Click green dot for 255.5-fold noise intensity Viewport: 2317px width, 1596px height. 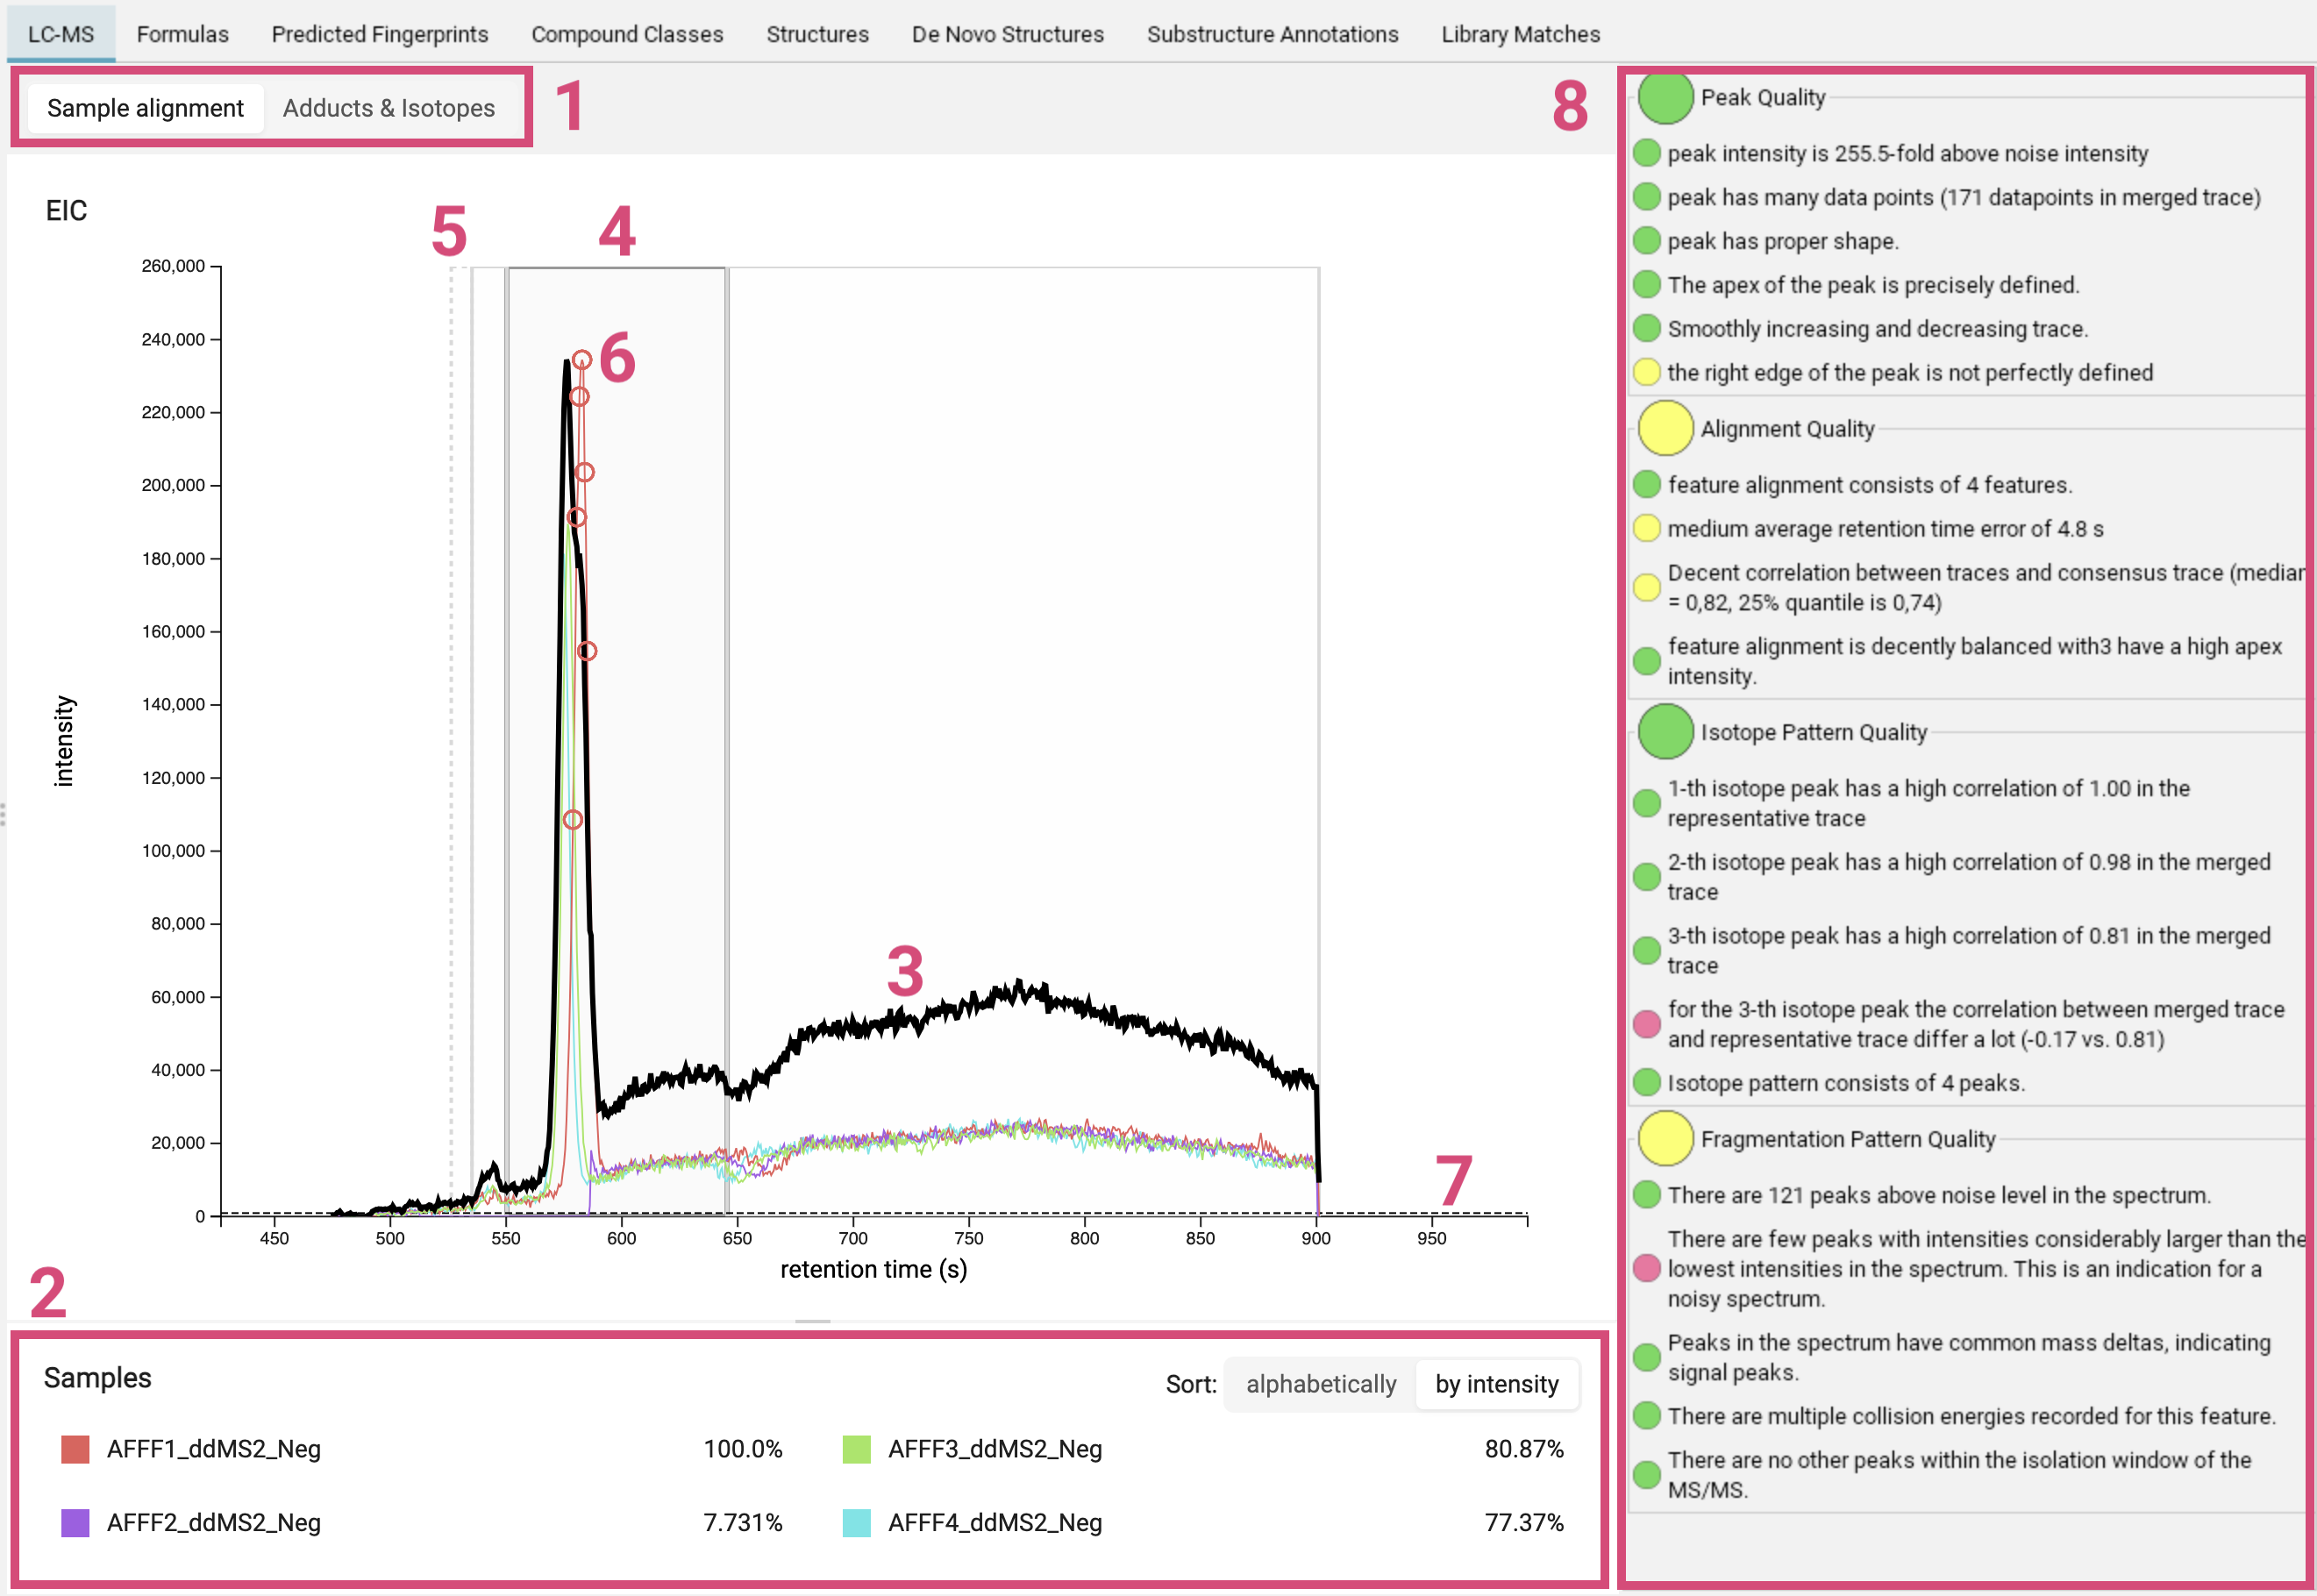pos(1646,153)
